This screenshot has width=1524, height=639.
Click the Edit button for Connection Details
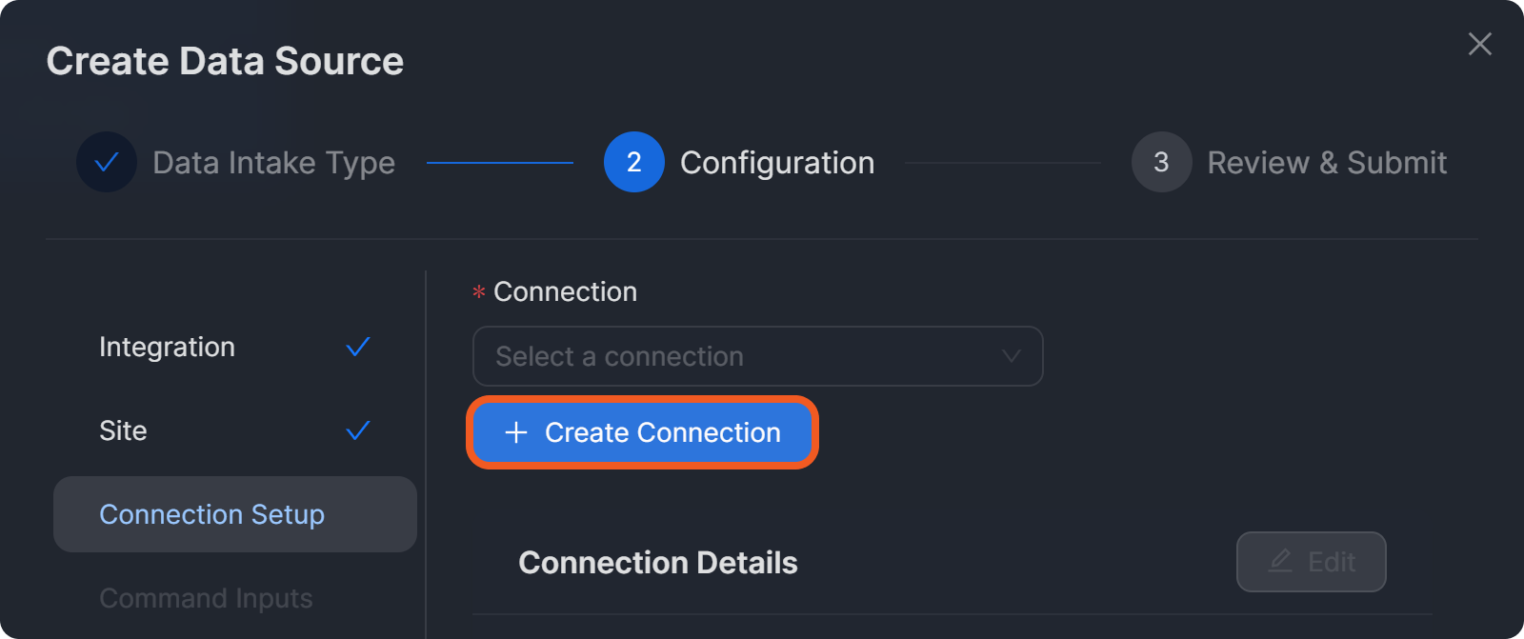1311,562
